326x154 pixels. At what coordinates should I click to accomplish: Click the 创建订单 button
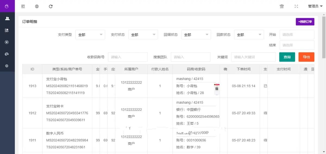(305, 22)
